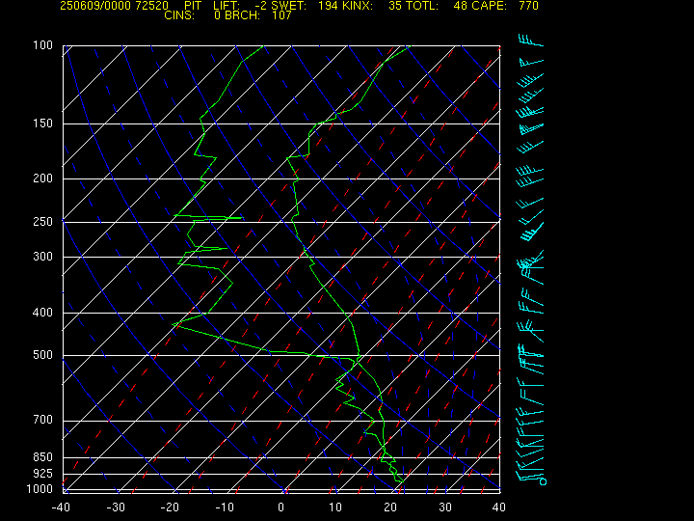Click the K-index value 35
The width and height of the screenshot is (694, 521).
(395, 6)
